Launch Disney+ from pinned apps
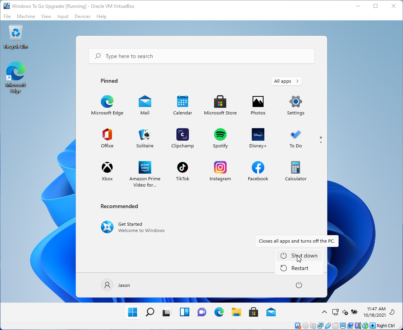 tap(258, 138)
